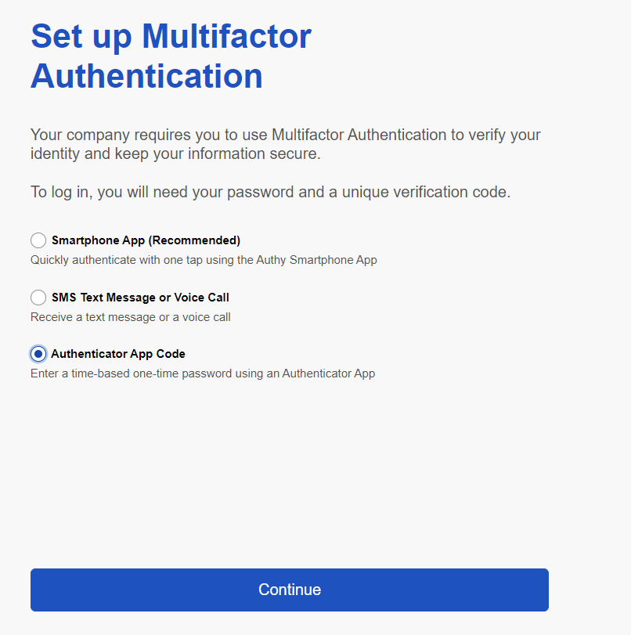
Task: Click the word "Authentication" in the heading
Action: 146,77
